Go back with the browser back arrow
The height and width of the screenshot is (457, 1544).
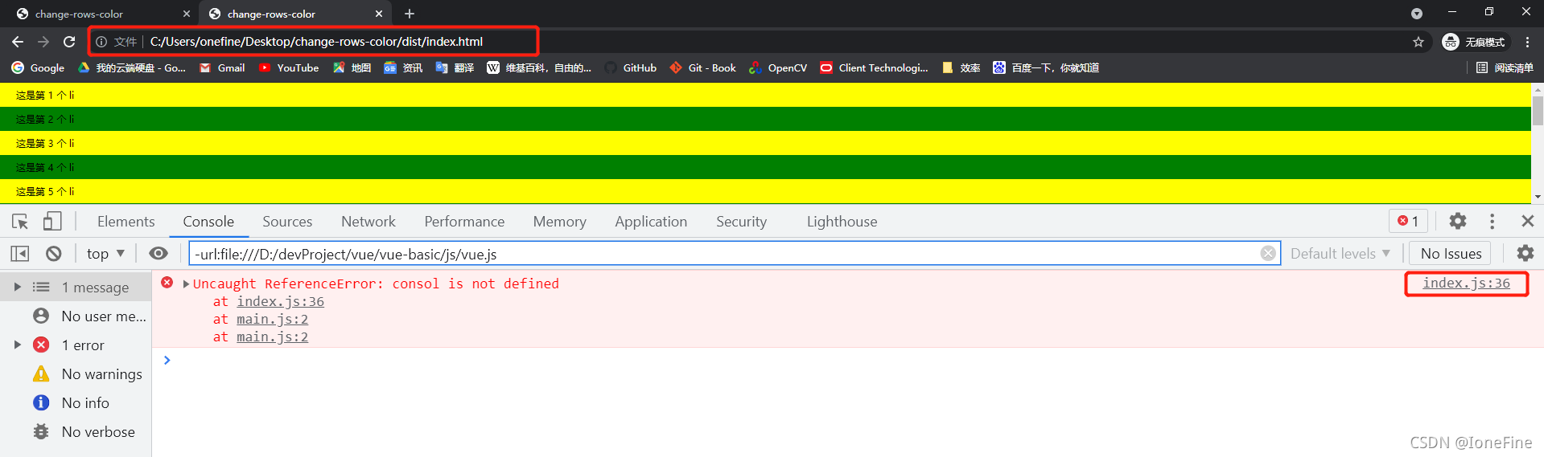pyautogui.click(x=18, y=42)
